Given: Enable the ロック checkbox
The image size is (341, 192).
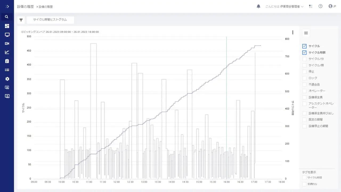Looking at the screenshot, I should click(x=305, y=78).
